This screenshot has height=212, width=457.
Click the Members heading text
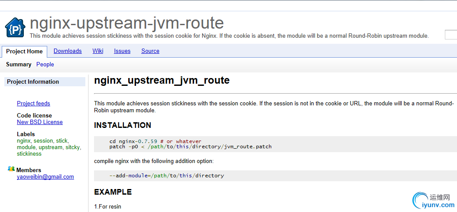click(29, 170)
